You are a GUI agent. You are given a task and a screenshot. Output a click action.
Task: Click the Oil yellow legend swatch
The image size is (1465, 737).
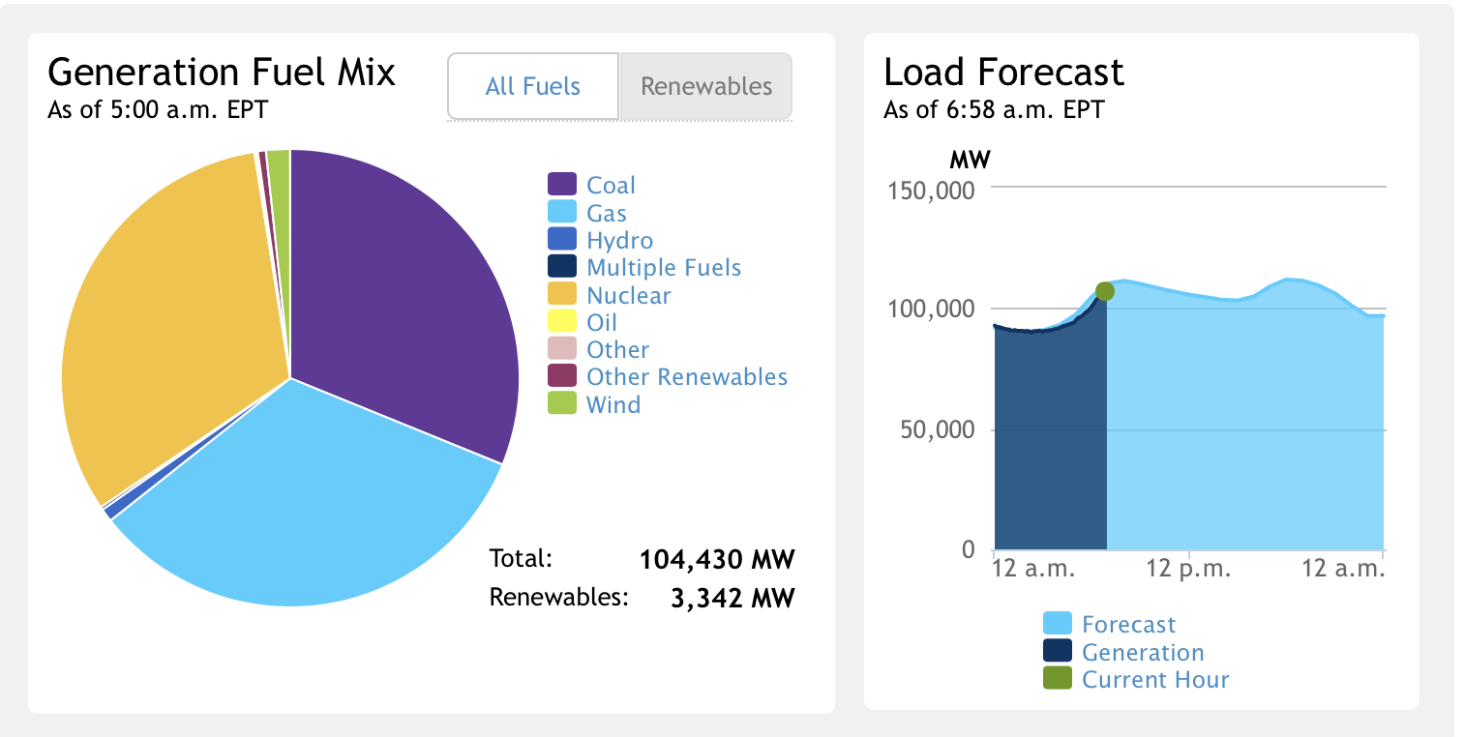[x=562, y=322]
